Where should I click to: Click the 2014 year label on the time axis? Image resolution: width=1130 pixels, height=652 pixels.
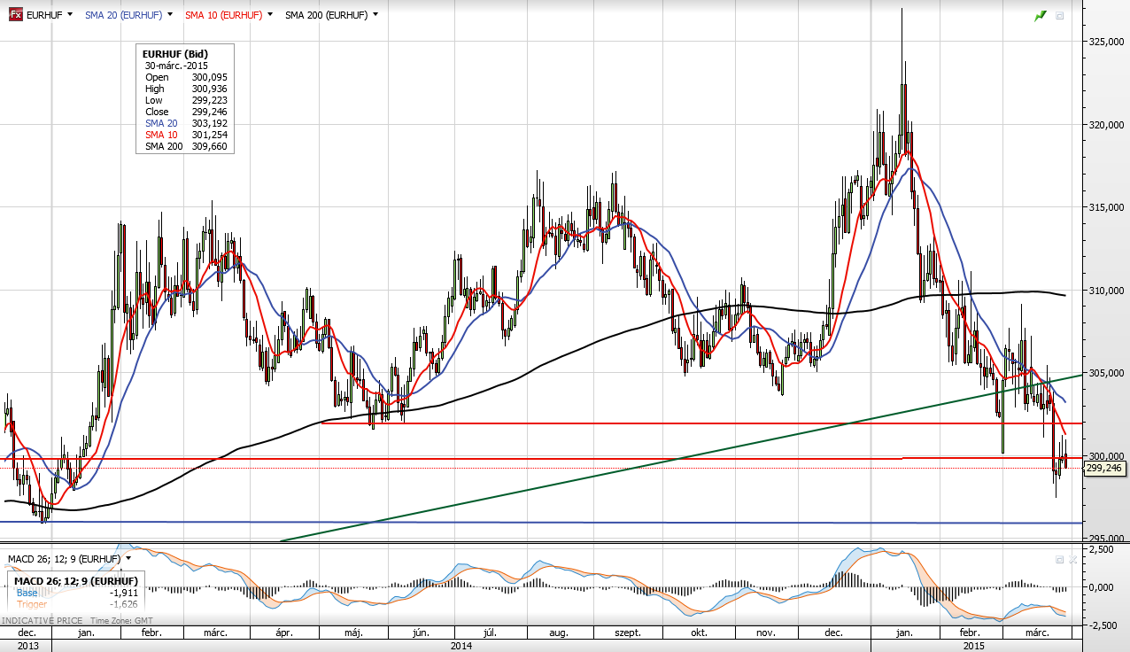(x=461, y=646)
